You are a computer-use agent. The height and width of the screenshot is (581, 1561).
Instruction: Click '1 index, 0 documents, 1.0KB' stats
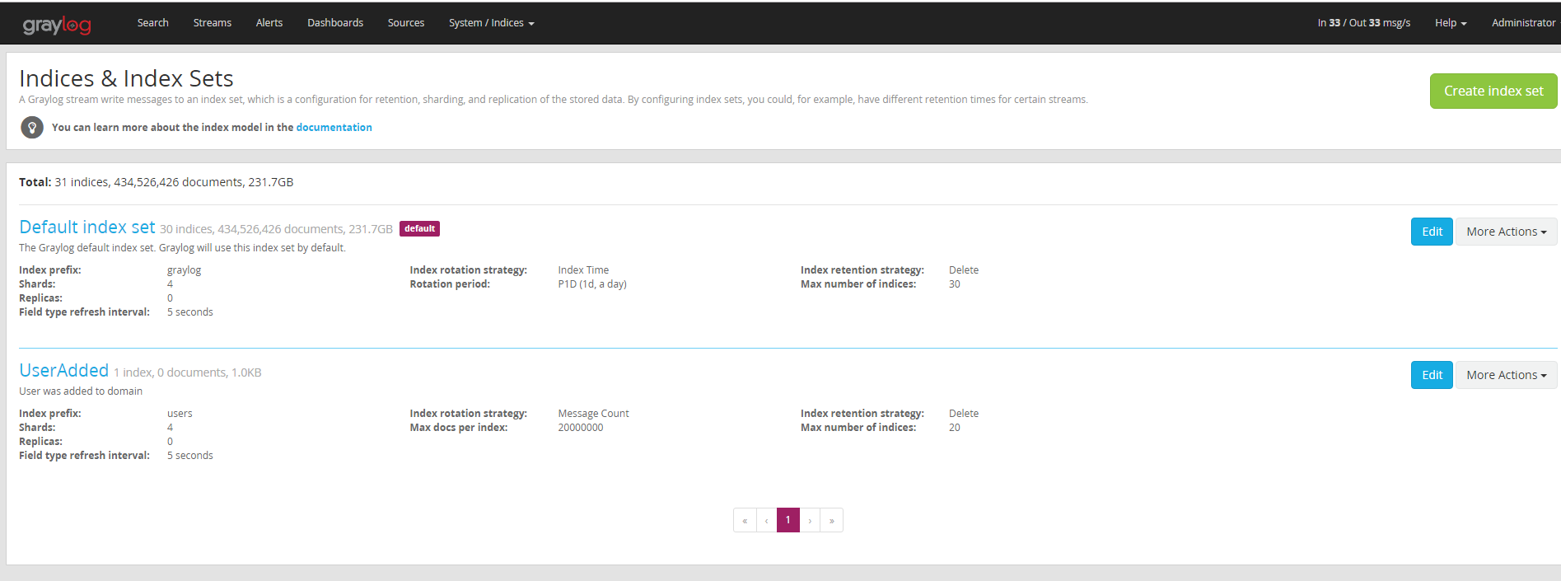188,373
